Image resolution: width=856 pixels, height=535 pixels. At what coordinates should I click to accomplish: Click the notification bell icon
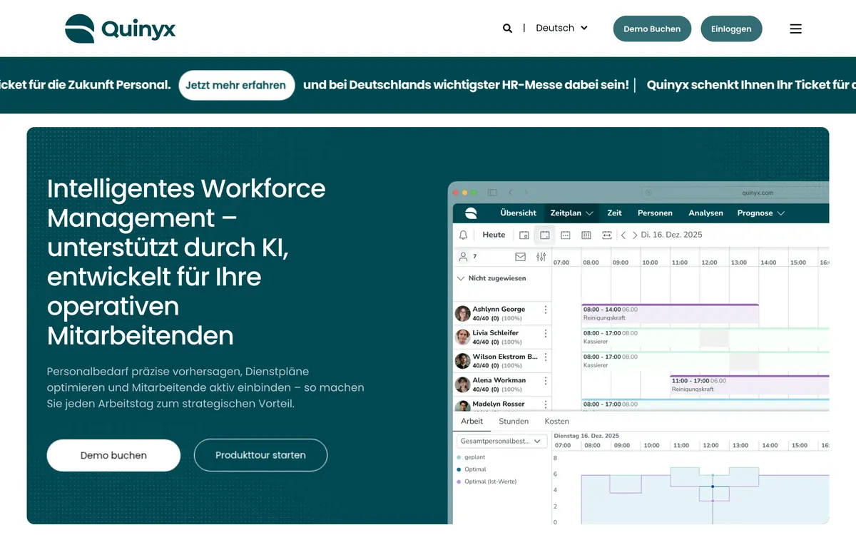point(463,235)
